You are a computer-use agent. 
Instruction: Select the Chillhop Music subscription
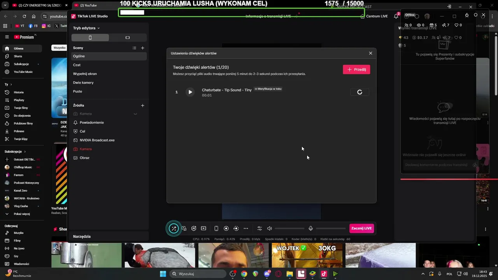[x=22, y=167]
